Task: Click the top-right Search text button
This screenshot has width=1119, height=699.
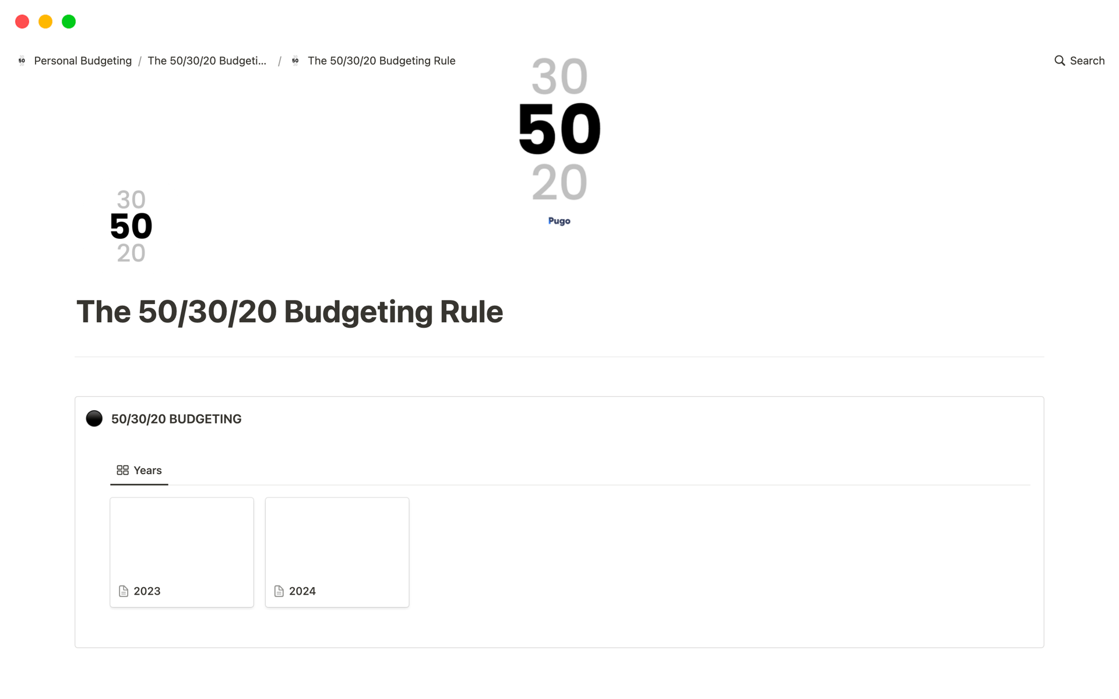Action: tap(1081, 61)
